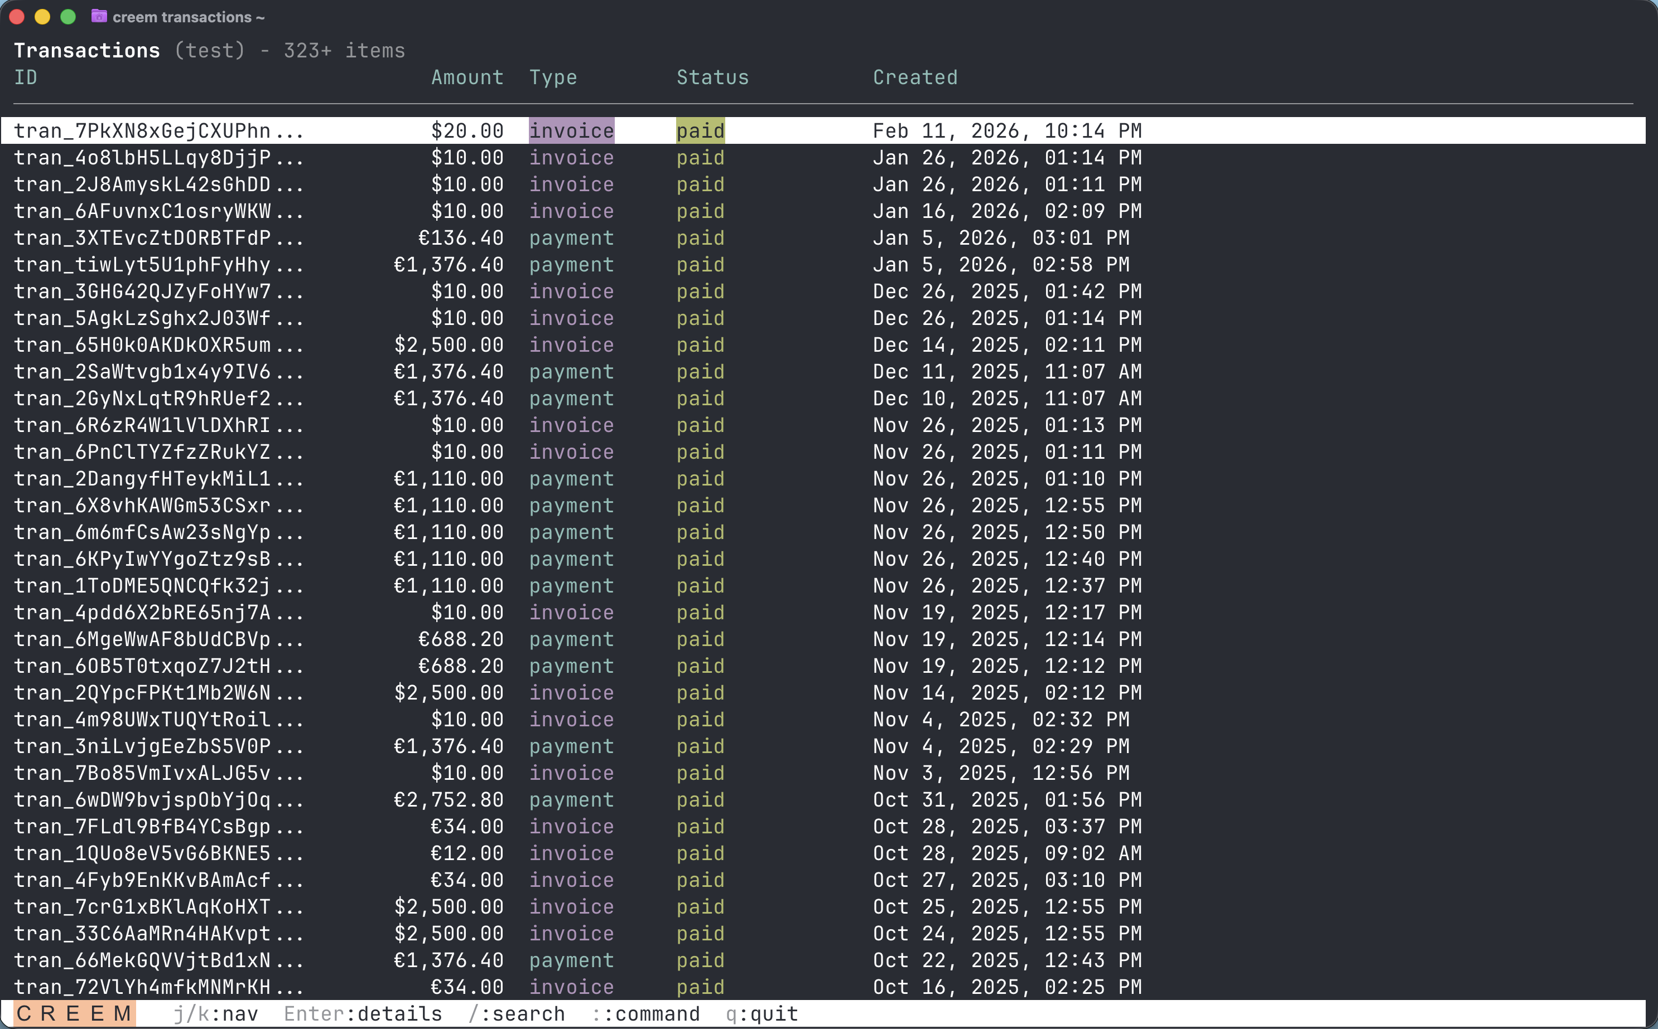This screenshot has width=1658, height=1029.
Task: Select transaction tran_66MekGQVVjtBd1xN
Action: 823,960
